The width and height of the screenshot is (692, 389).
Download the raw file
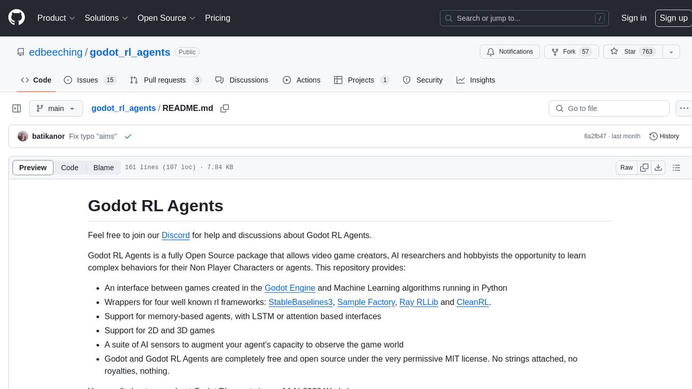658,168
